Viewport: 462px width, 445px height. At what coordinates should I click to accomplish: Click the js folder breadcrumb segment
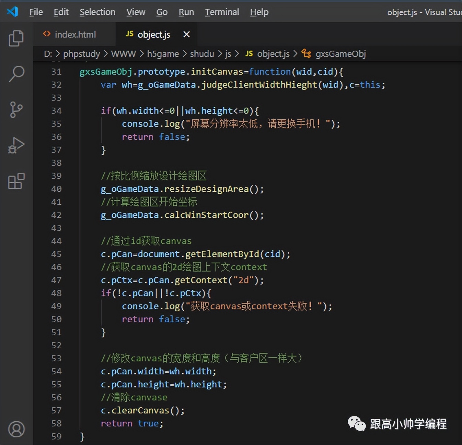click(x=228, y=54)
